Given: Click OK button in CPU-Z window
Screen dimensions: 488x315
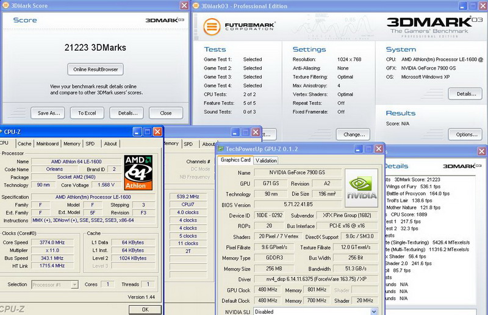Looking at the screenshot, I should (x=145, y=310).
